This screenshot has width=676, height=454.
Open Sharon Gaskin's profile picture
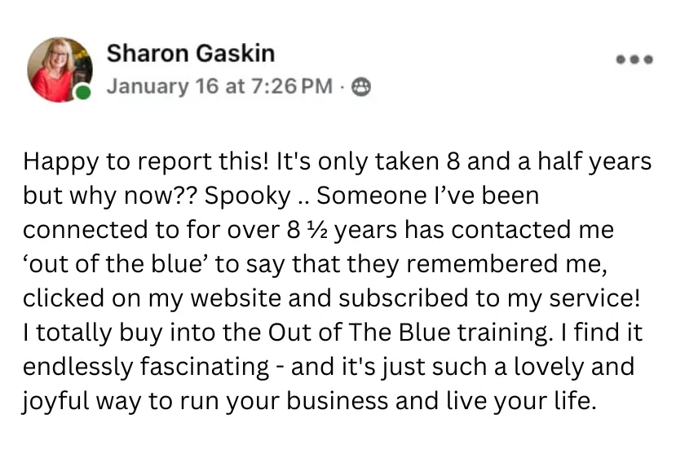60,69
